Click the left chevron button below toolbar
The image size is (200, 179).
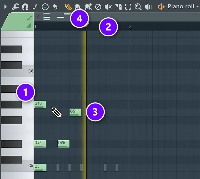click(38, 17)
